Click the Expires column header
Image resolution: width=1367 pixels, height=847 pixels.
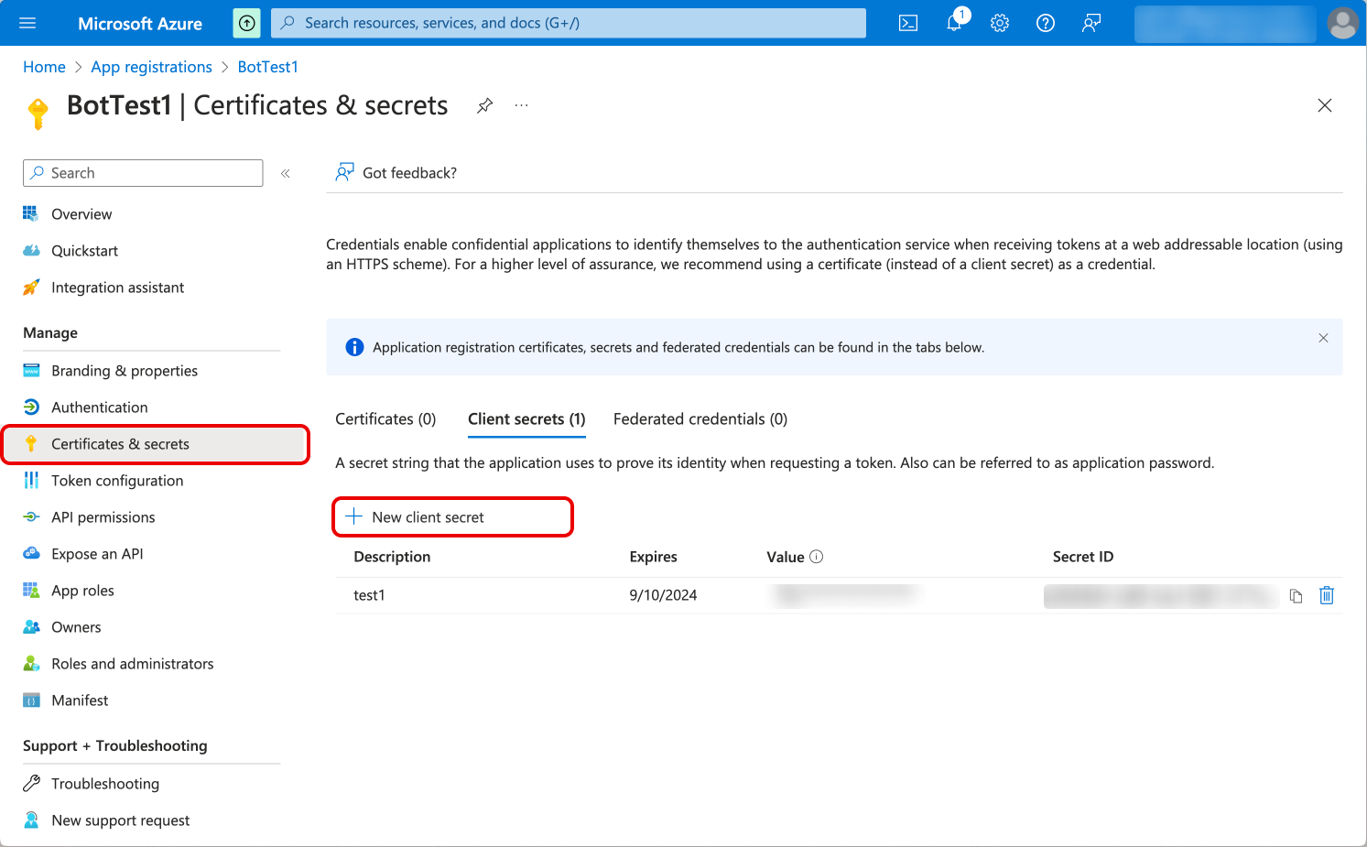(653, 557)
